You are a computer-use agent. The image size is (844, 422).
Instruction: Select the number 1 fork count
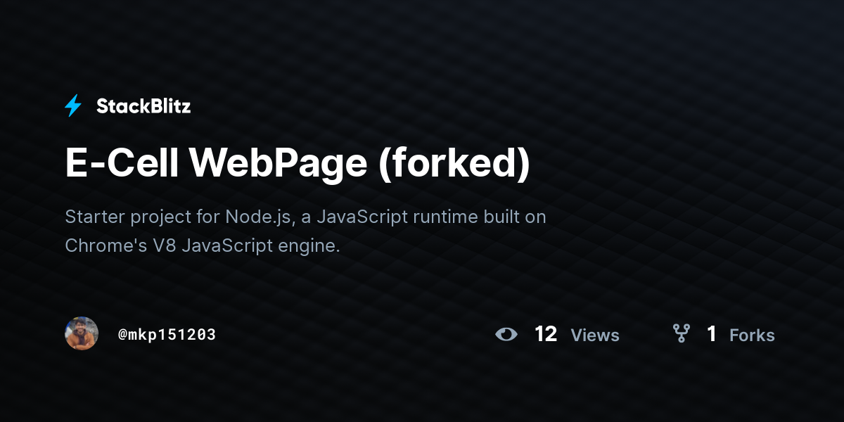[712, 334]
